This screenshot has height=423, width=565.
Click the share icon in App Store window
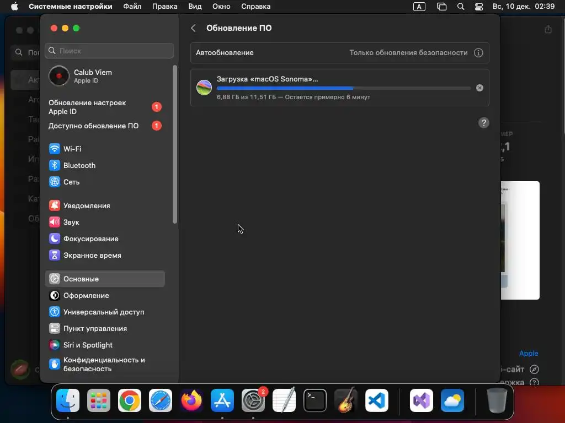(548, 29)
